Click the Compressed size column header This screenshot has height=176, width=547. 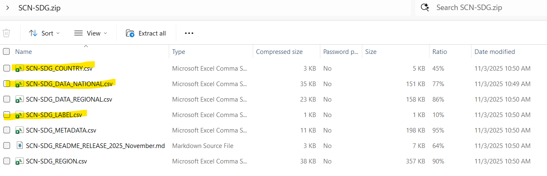click(279, 52)
